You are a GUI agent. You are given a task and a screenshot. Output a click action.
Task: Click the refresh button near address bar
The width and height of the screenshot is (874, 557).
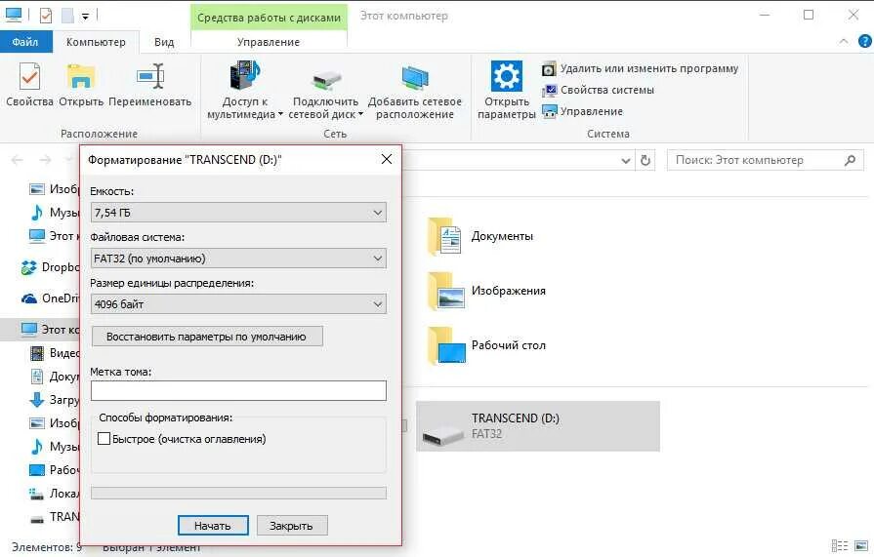645,160
